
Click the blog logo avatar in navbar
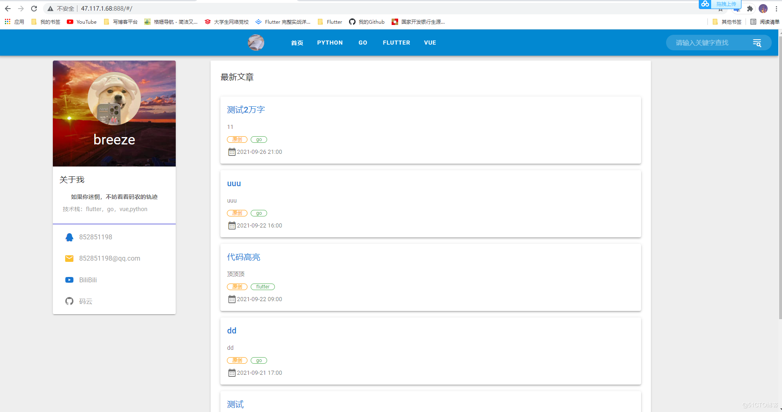pyautogui.click(x=256, y=43)
